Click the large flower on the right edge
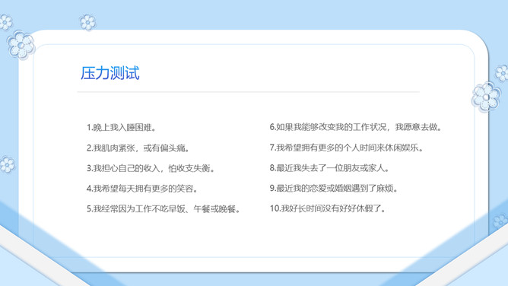 pos(486,97)
